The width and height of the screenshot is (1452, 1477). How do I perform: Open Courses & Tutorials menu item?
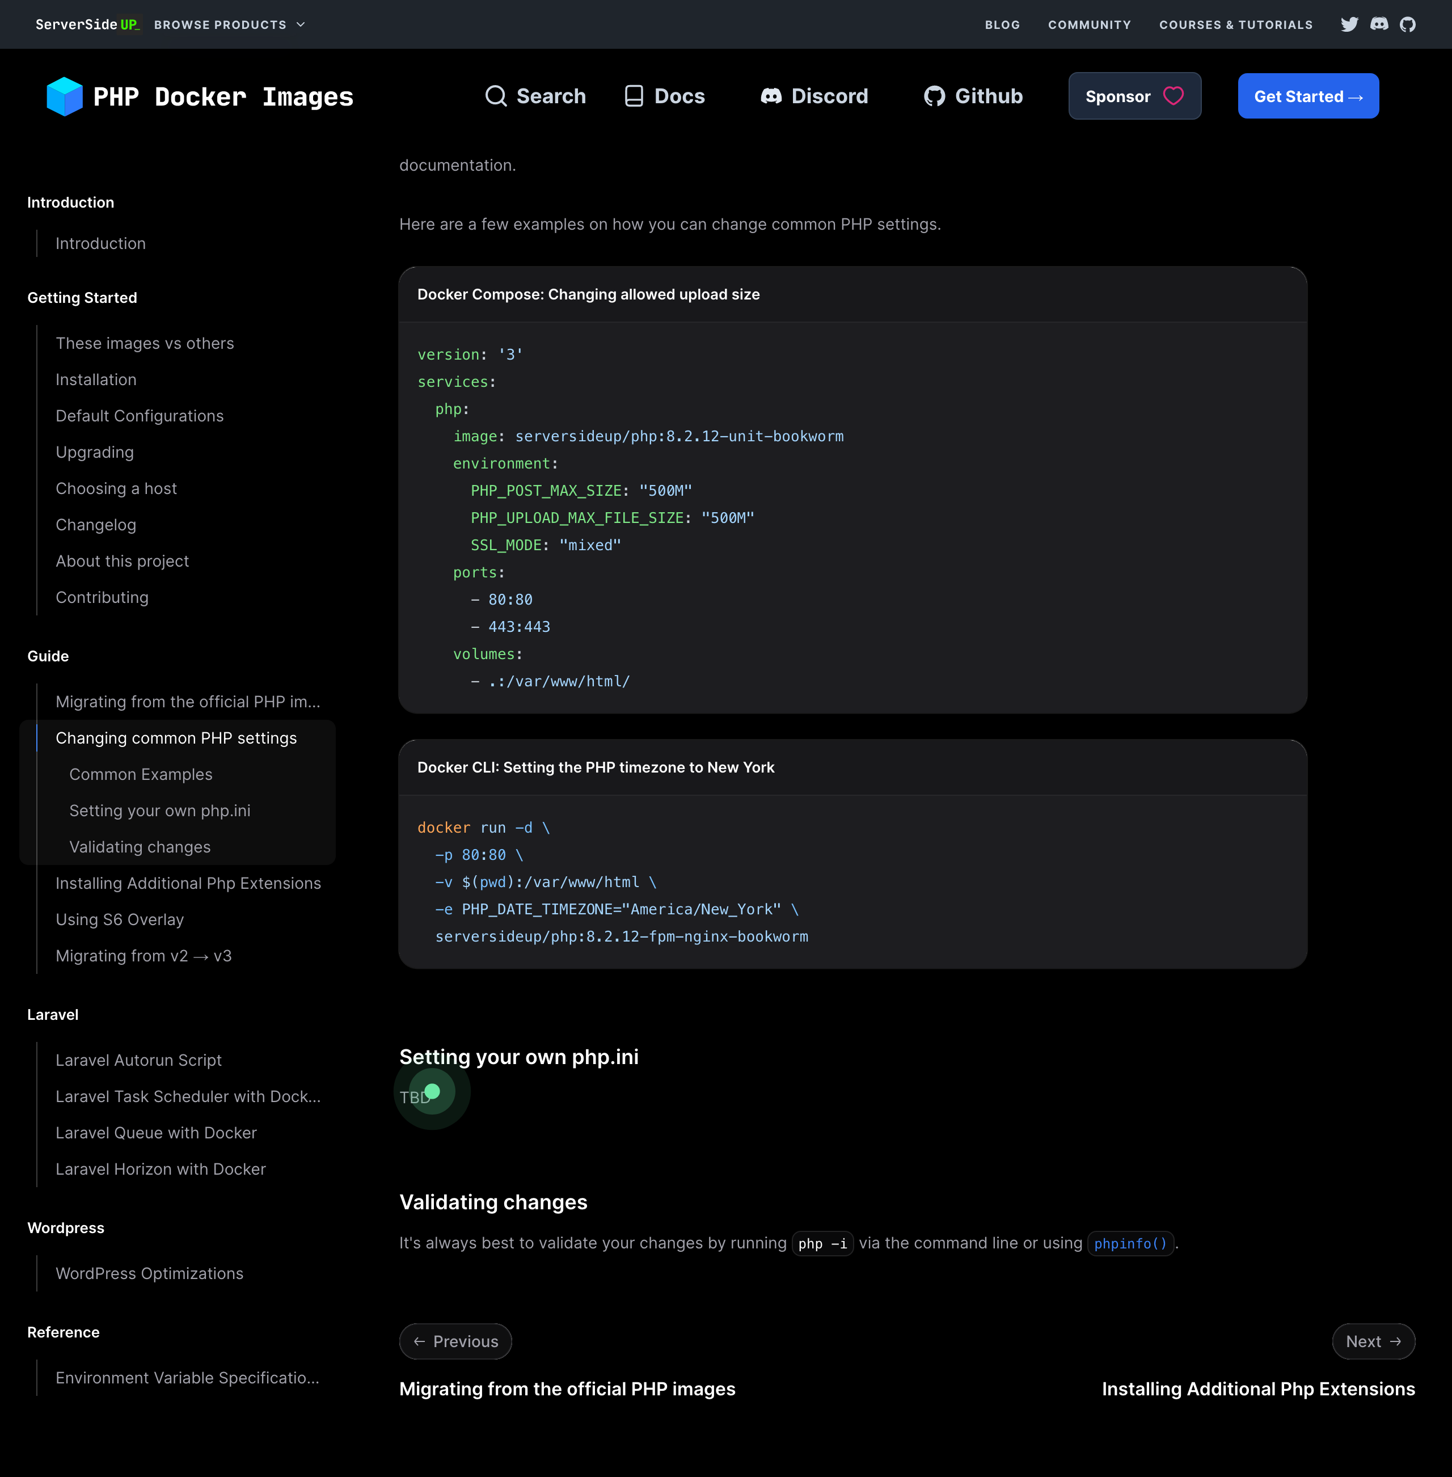click(1235, 24)
